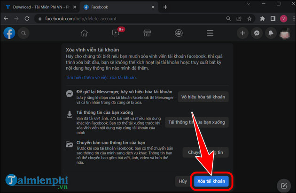296x193 pixels.
Task: Click the plus Create button in Facebook header
Action: pos(242,33)
